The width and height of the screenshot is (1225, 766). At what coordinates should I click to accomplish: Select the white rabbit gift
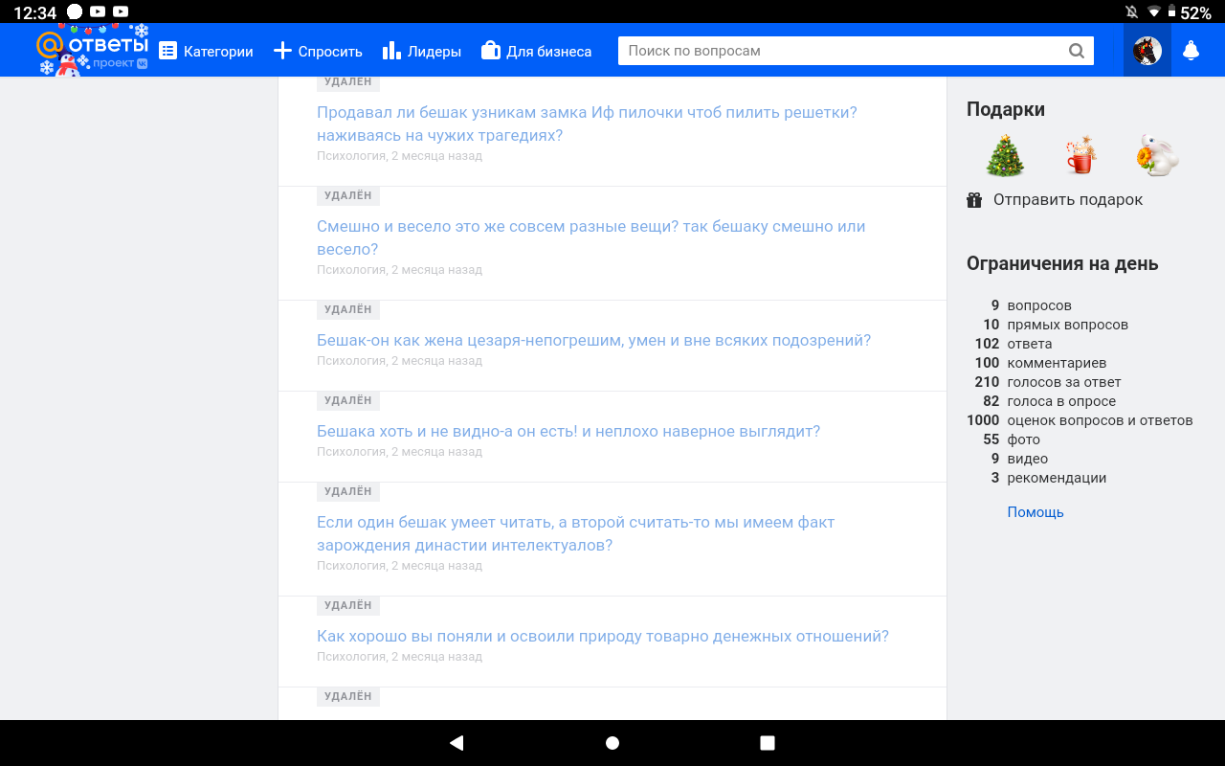click(x=1157, y=155)
